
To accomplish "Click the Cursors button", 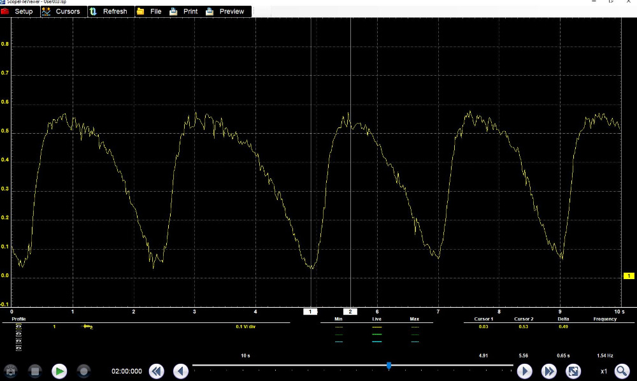I will (x=62, y=11).
